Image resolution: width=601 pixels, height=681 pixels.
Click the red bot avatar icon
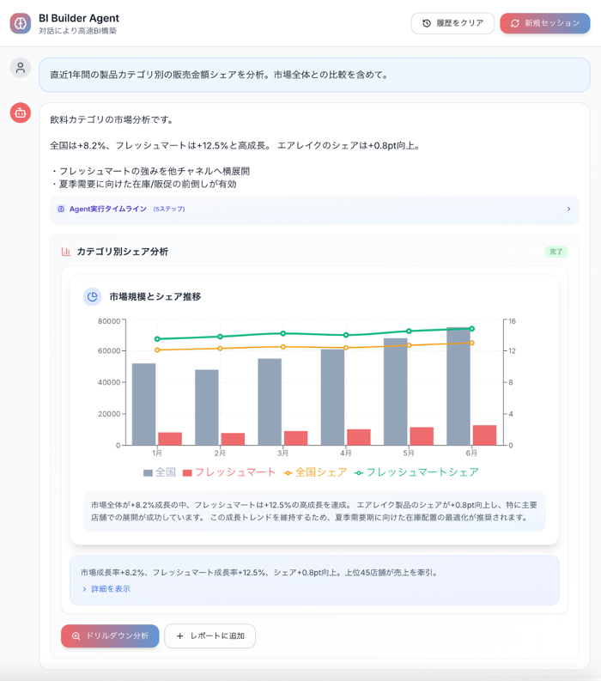point(21,112)
